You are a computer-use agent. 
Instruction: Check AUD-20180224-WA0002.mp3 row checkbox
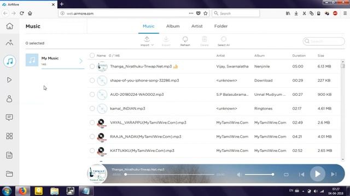pyautogui.click(x=92, y=94)
